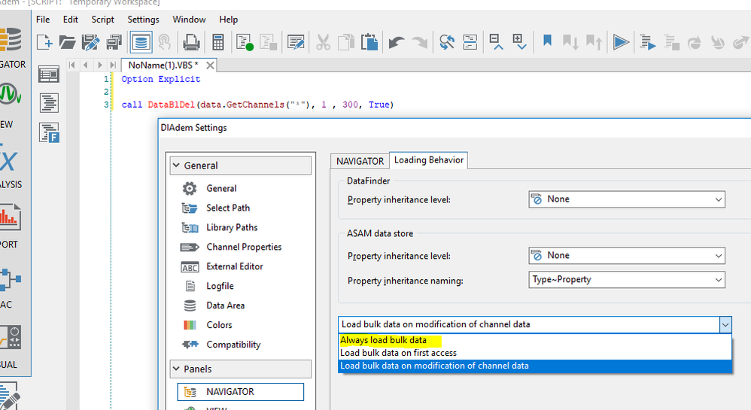
Task: Open the DataFinder property inheritance level dropdown
Action: click(626, 199)
